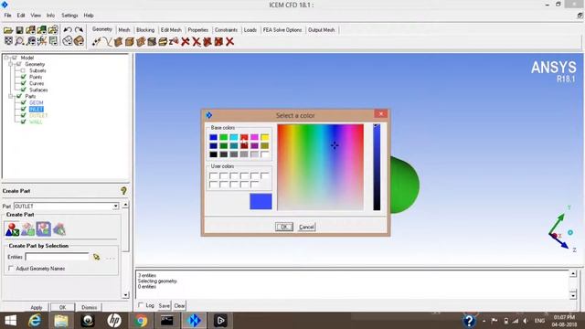
Task: Select the INLET part in tree
Action: click(x=37, y=109)
